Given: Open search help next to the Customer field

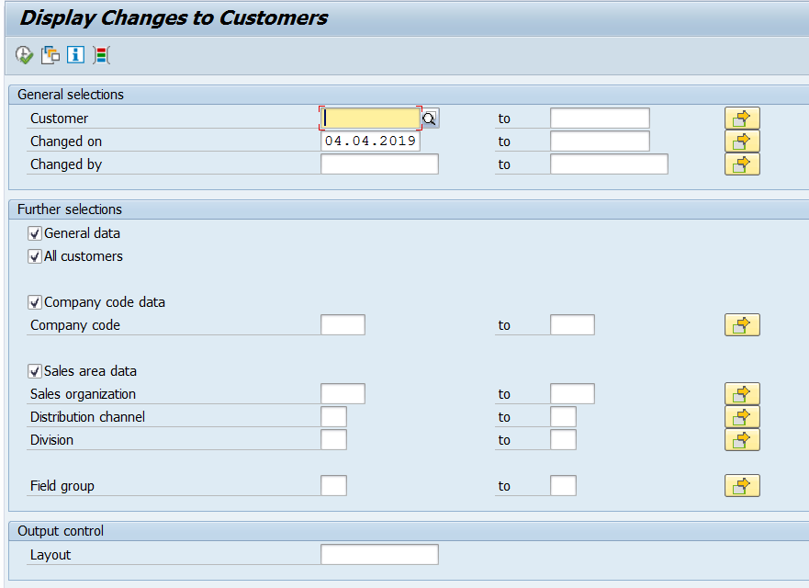Looking at the screenshot, I should tap(430, 119).
